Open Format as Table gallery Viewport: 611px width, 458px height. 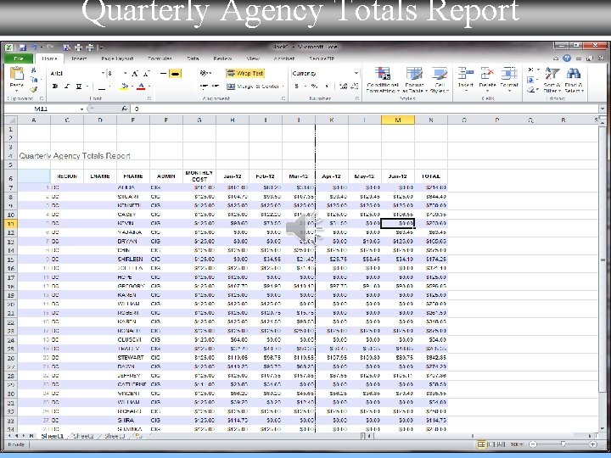[x=414, y=80]
